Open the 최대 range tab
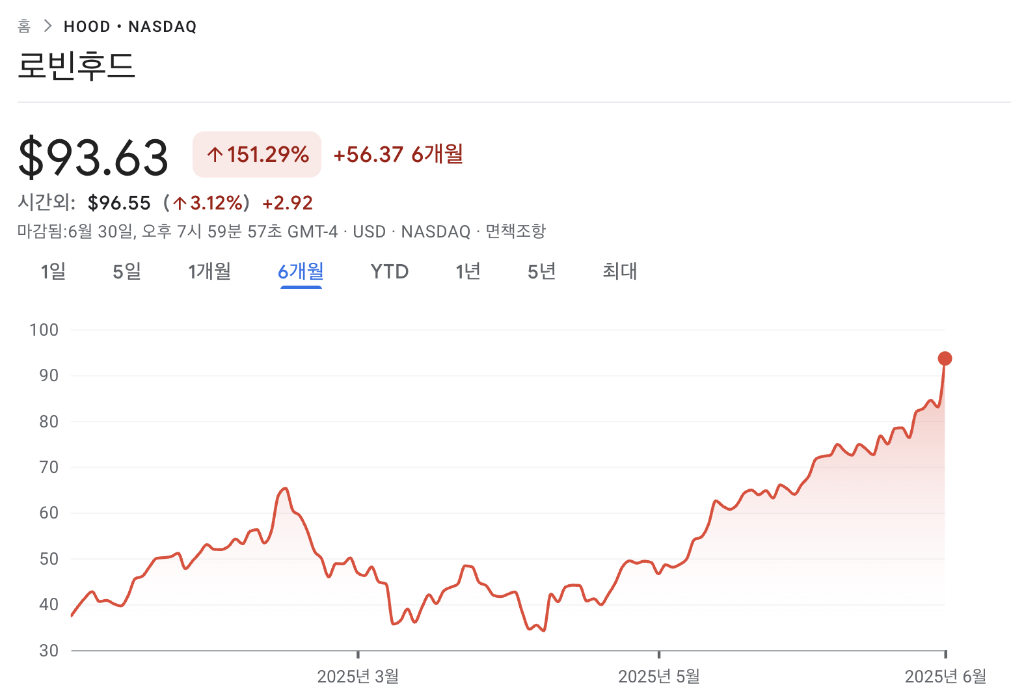 point(620,271)
